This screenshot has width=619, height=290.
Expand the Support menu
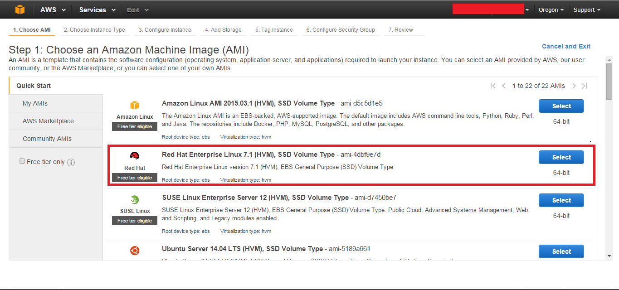[587, 10]
